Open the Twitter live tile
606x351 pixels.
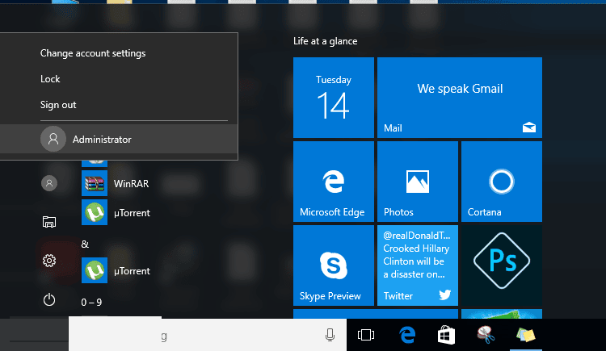click(x=417, y=265)
